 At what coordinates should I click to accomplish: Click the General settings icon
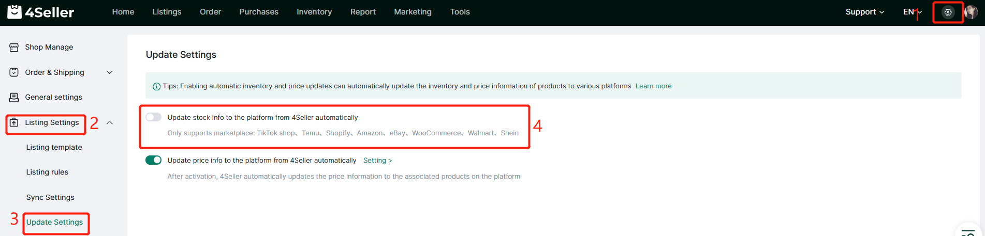tap(14, 97)
